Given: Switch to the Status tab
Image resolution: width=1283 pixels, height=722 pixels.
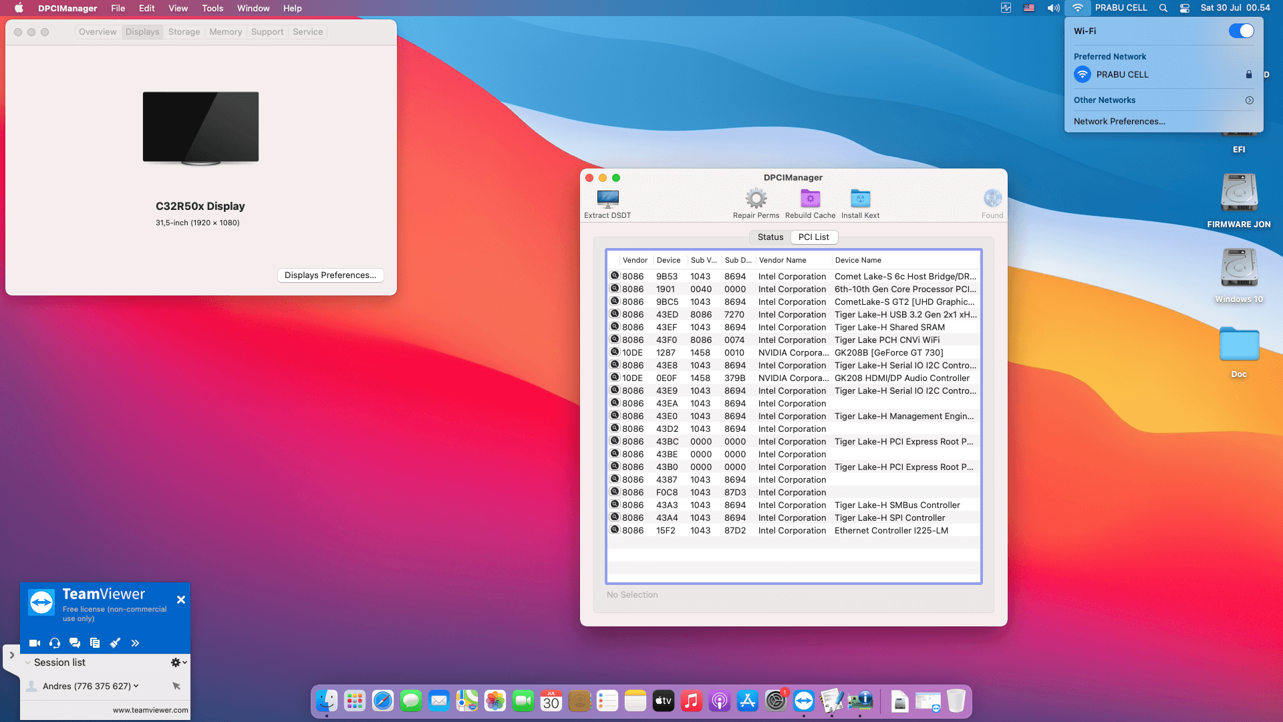Looking at the screenshot, I should (x=770, y=237).
